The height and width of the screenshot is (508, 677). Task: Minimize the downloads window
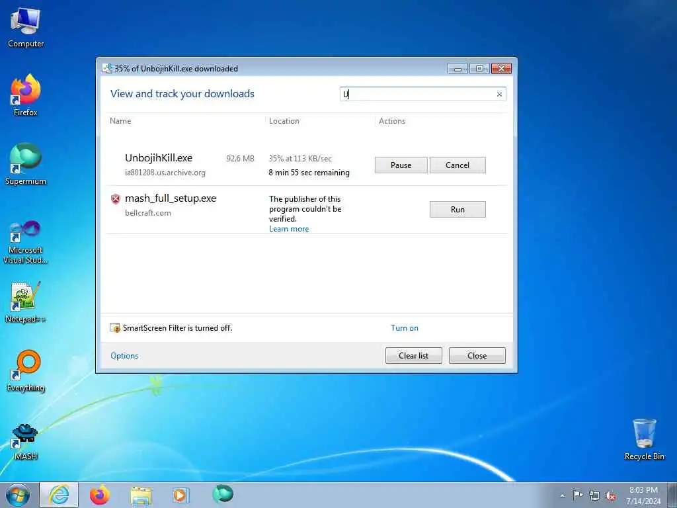(x=458, y=69)
